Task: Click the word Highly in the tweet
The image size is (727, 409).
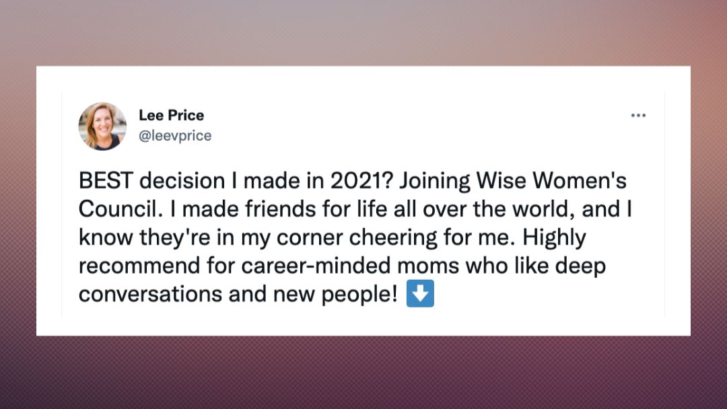Action: coord(554,238)
